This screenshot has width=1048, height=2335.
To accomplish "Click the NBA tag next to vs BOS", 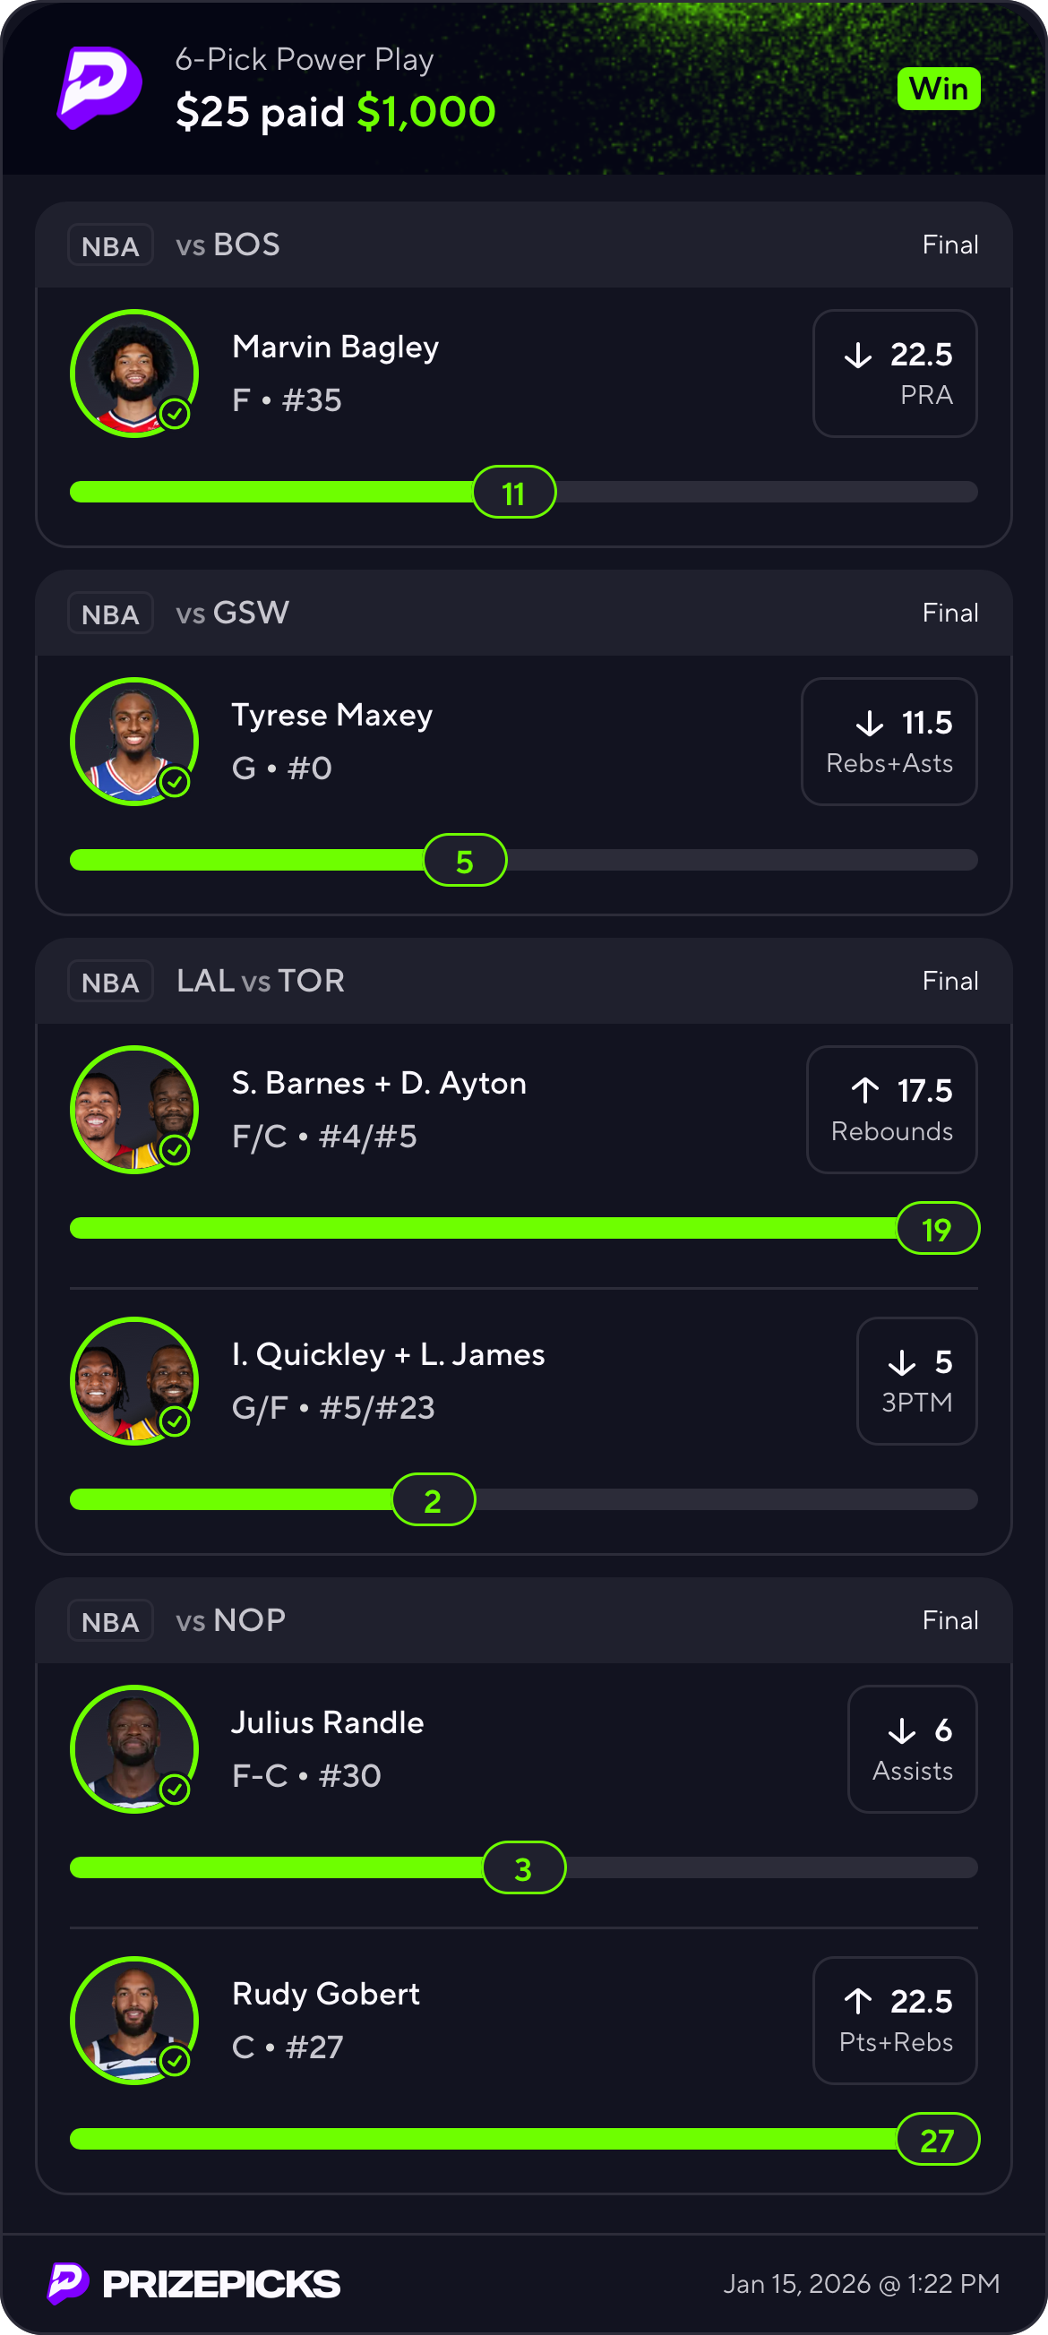I will point(110,245).
